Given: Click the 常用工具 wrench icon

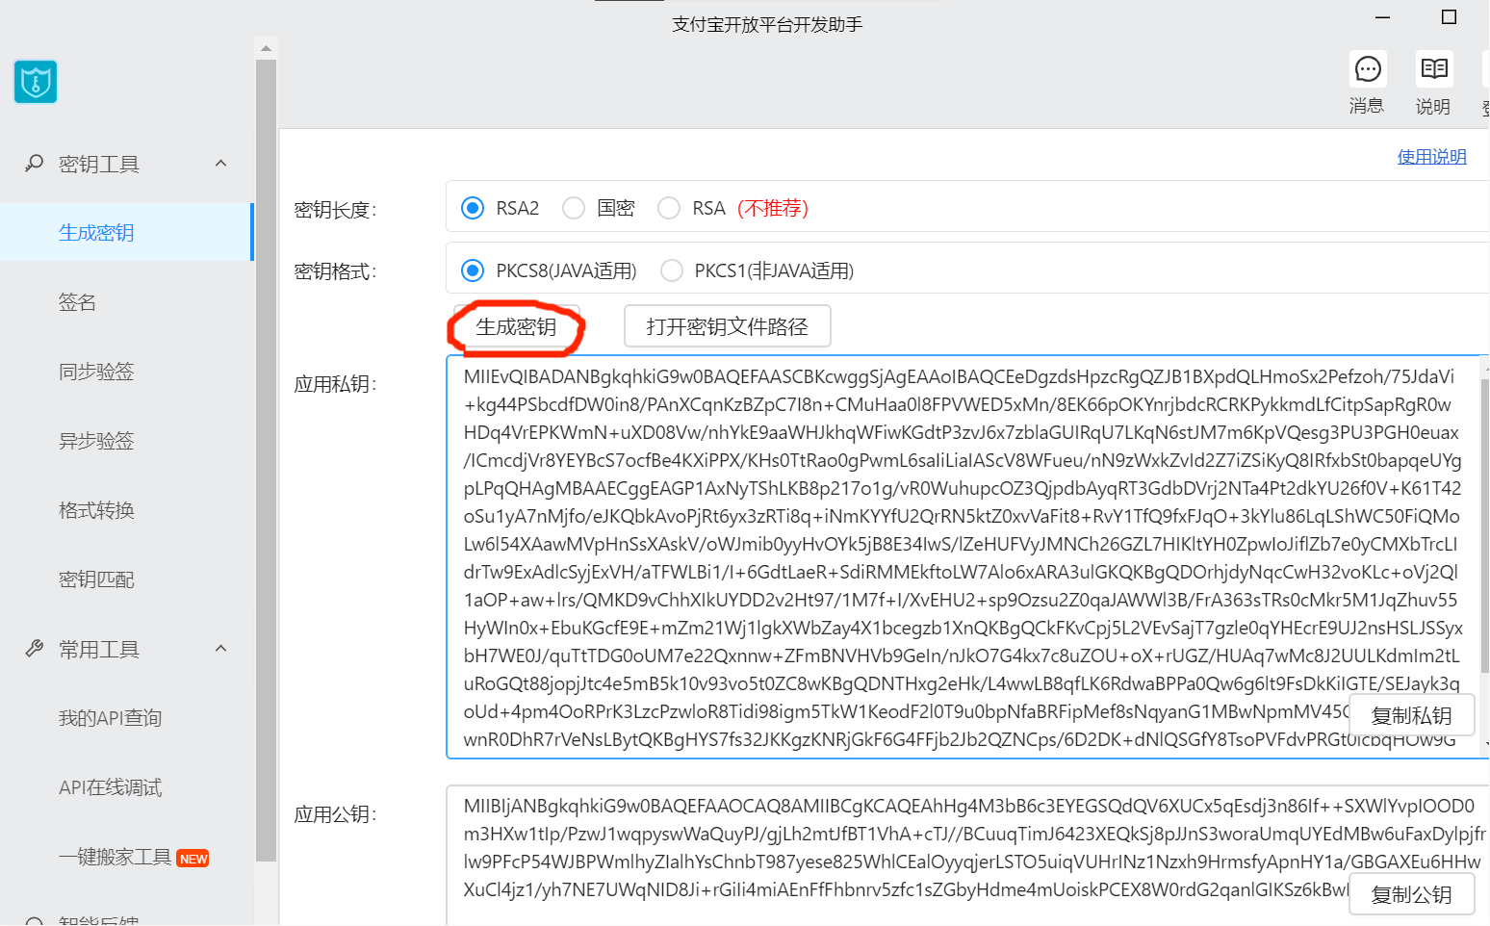Looking at the screenshot, I should [x=35, y=649].
